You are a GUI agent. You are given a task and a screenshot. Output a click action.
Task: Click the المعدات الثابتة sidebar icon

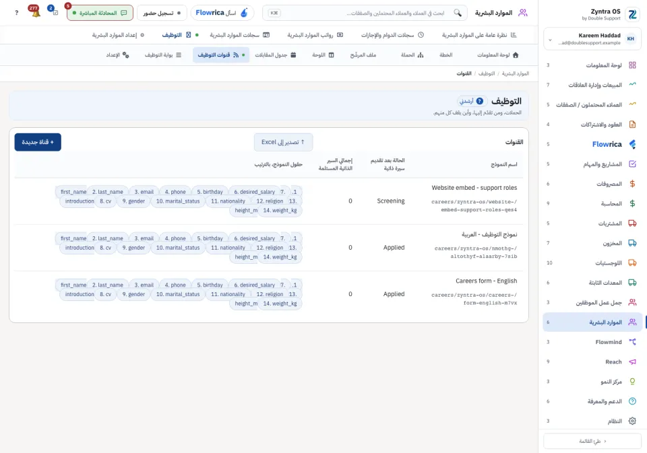[632, 282]
